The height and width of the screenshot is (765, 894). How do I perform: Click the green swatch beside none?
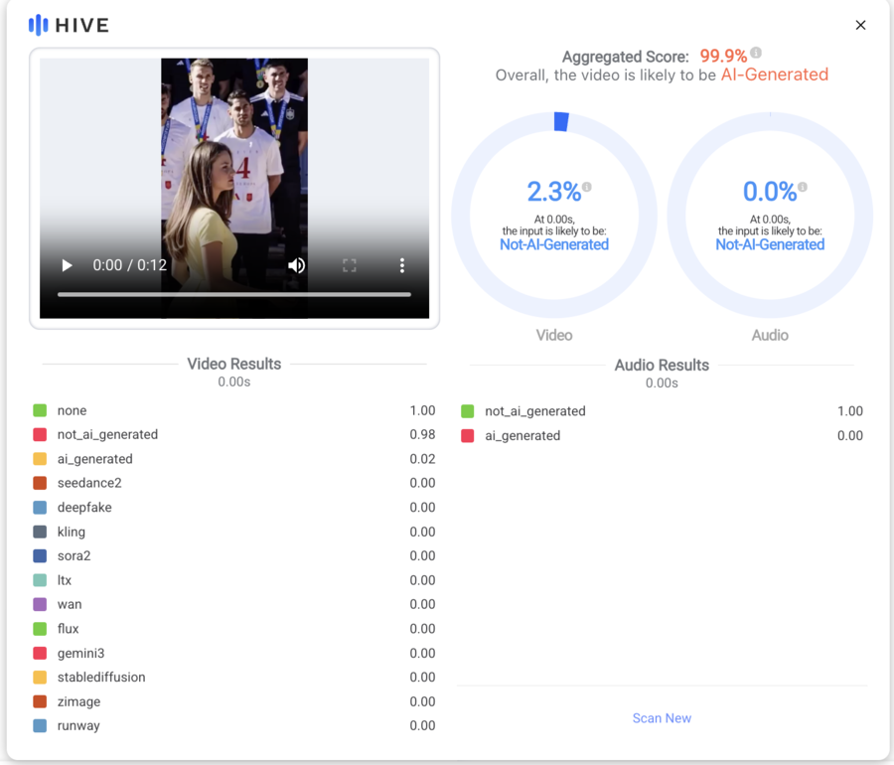click(x=40, y=410)
